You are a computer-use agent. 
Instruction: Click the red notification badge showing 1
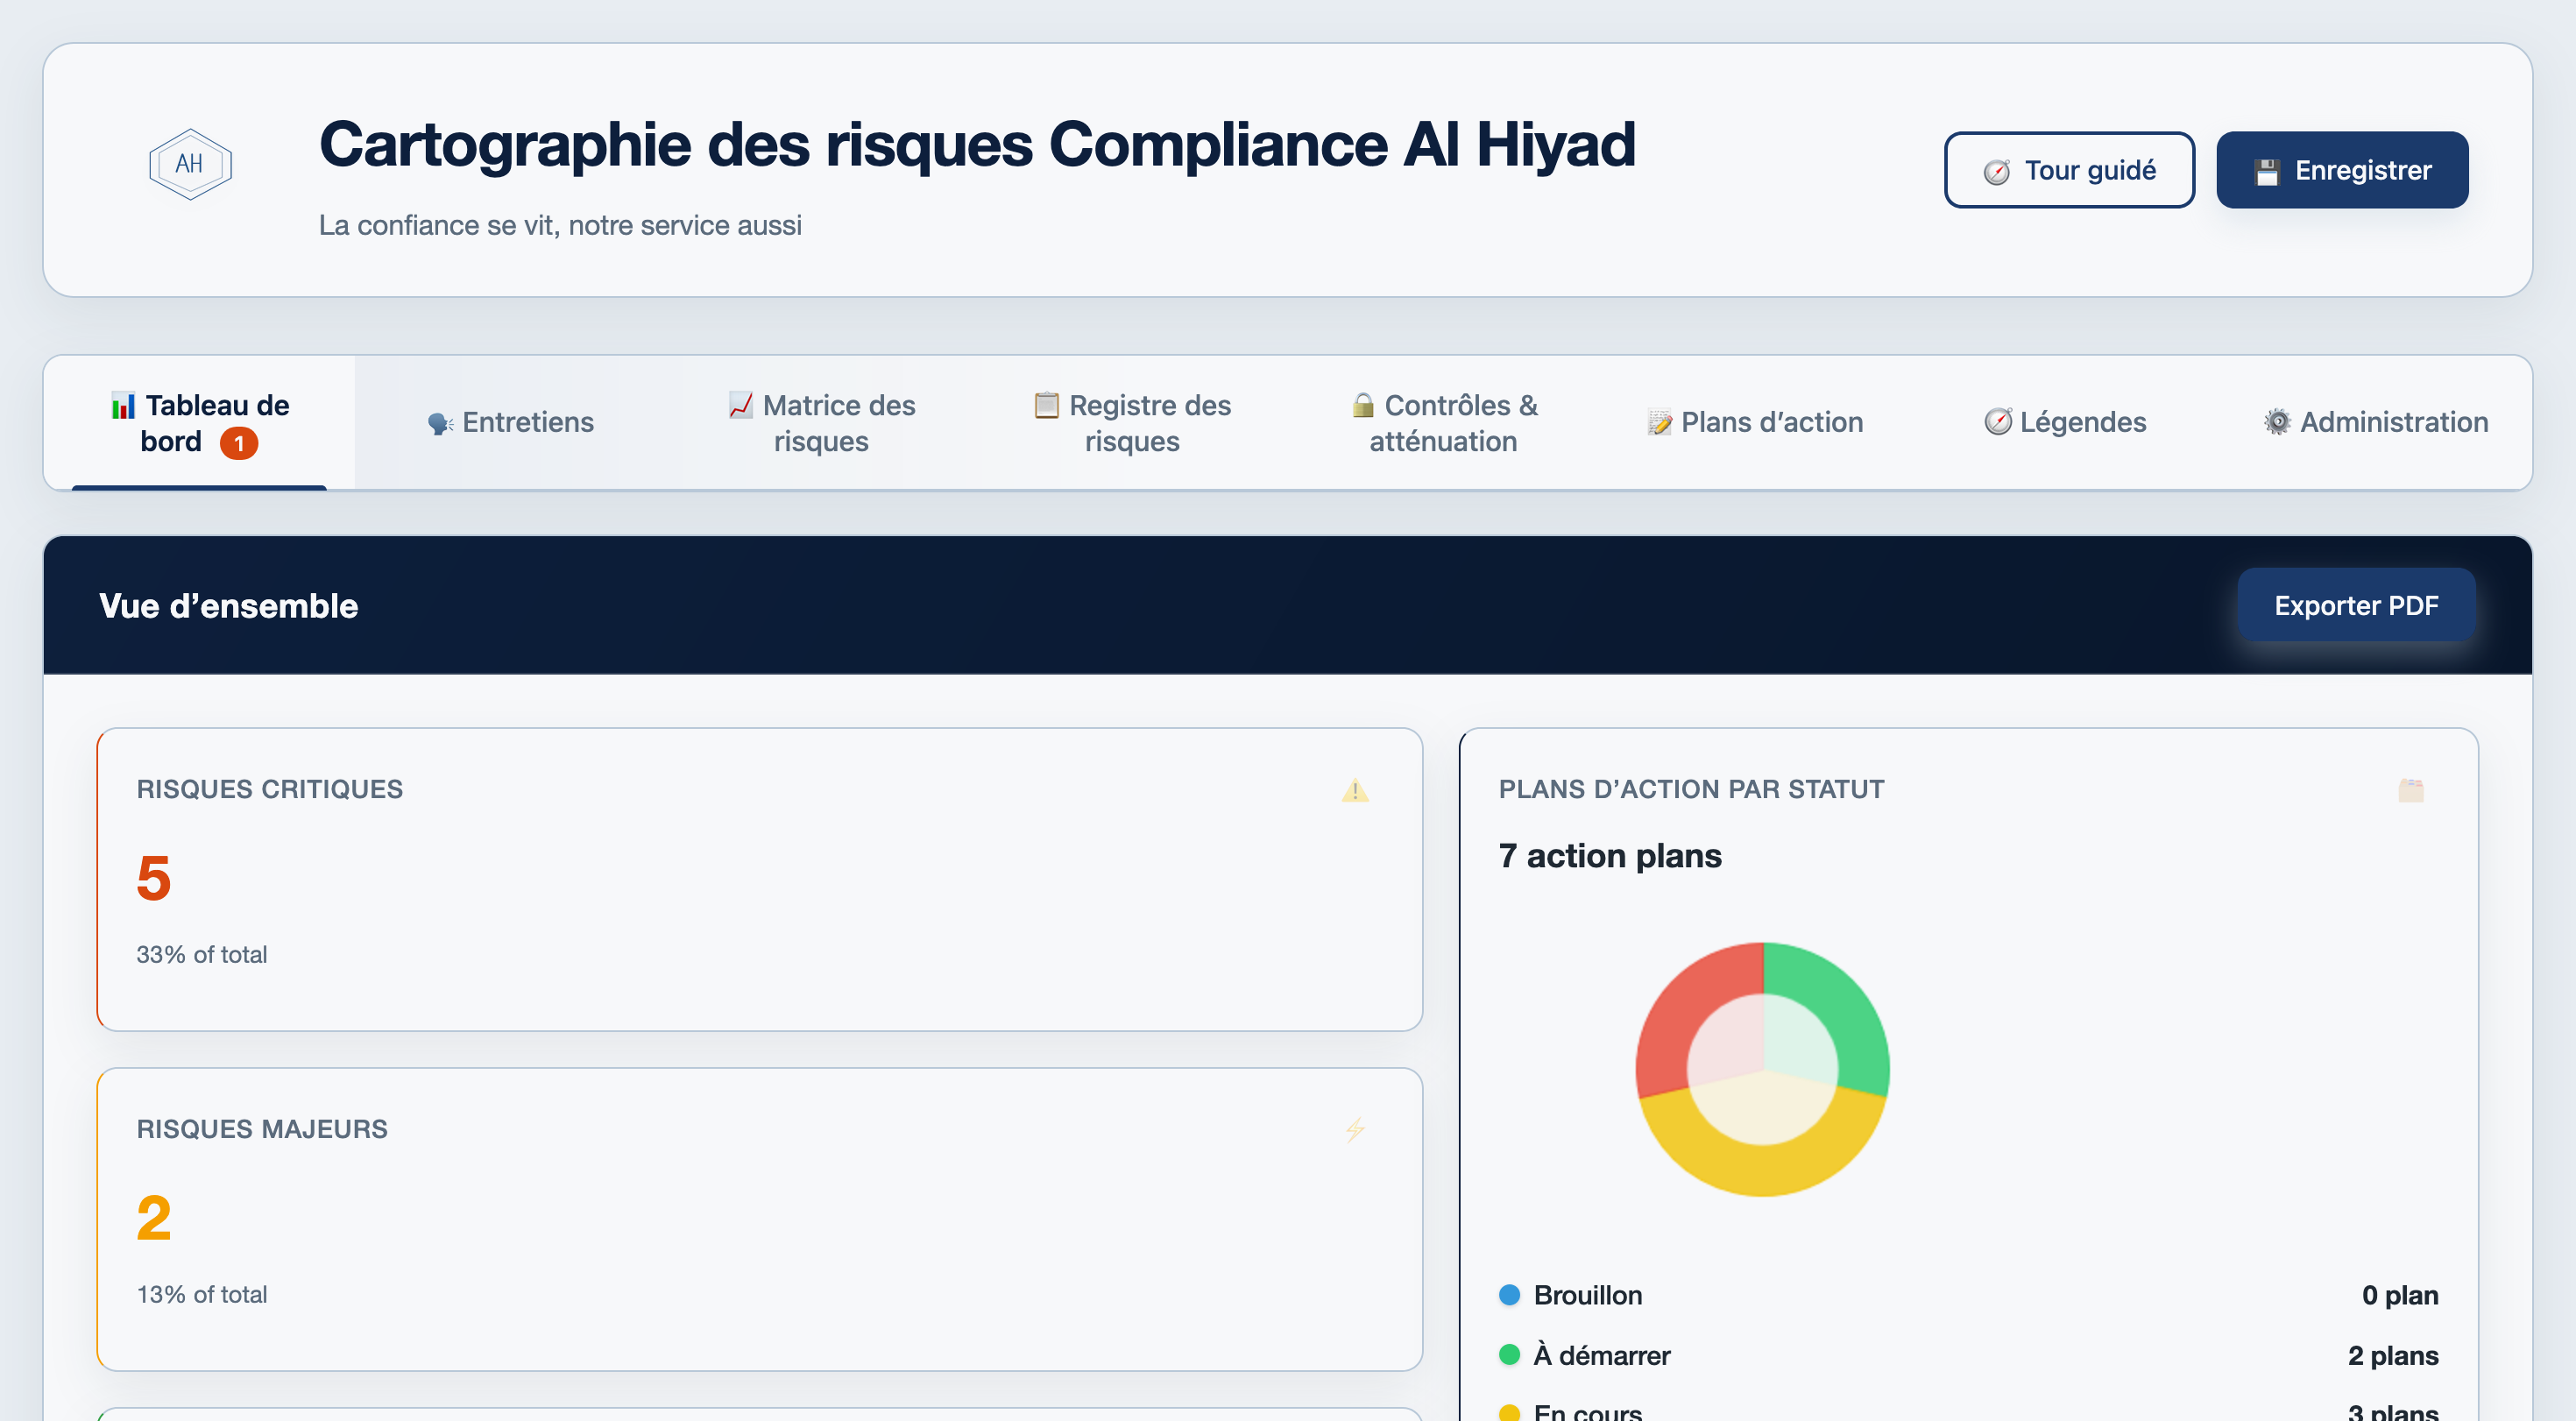pos(238,443)
